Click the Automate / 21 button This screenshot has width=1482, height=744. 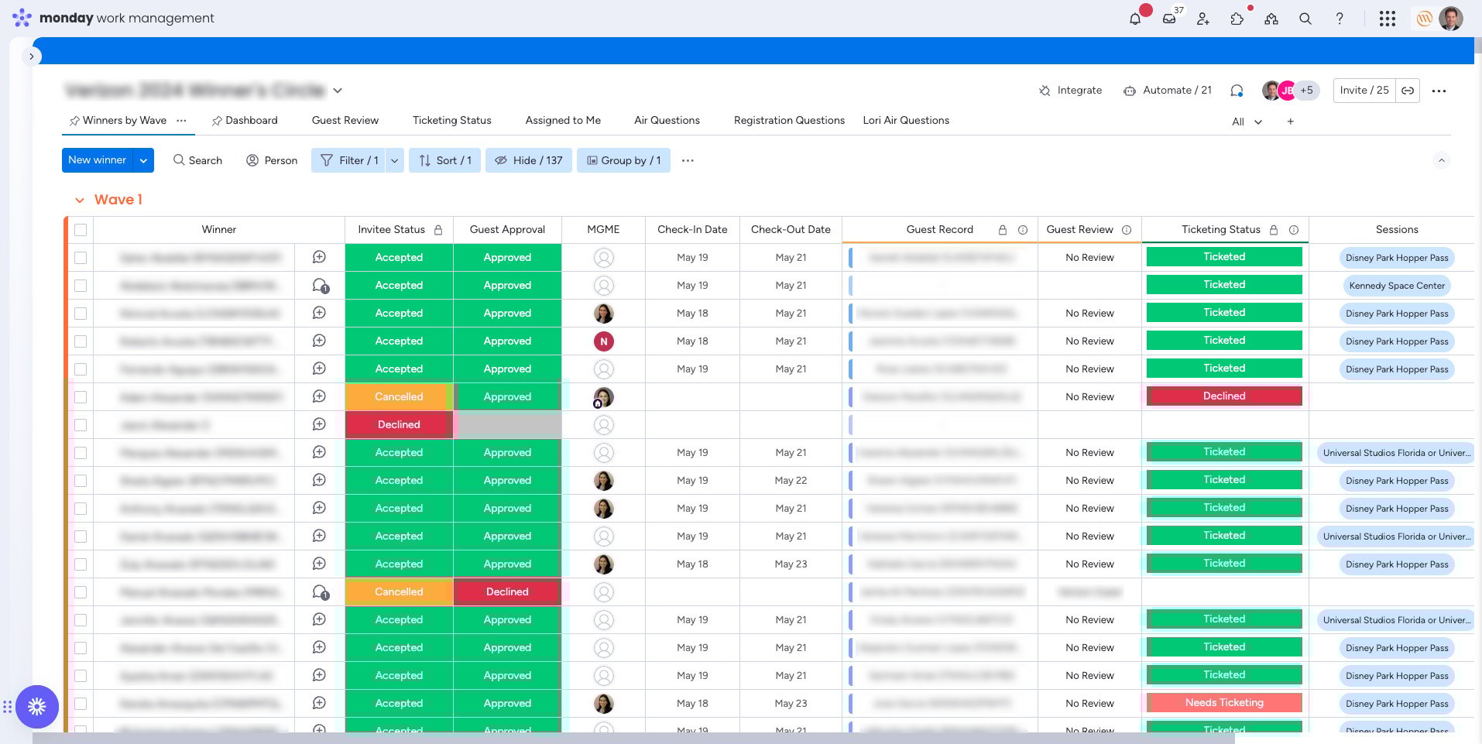tap(1168, 91)
